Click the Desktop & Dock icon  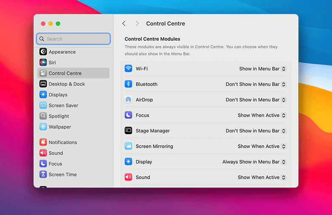(x=43, y=84)
